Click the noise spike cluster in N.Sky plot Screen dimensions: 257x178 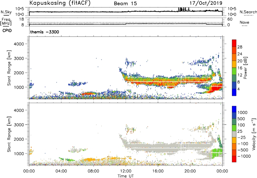[x=183, y=10]
